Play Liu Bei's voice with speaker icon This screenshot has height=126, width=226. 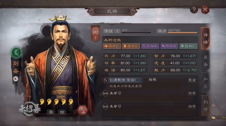pos(16,79)
